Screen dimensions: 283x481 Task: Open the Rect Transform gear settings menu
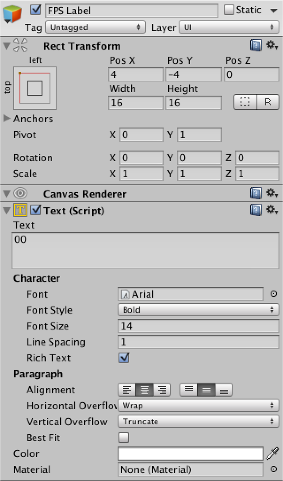[x=272, y=45]
